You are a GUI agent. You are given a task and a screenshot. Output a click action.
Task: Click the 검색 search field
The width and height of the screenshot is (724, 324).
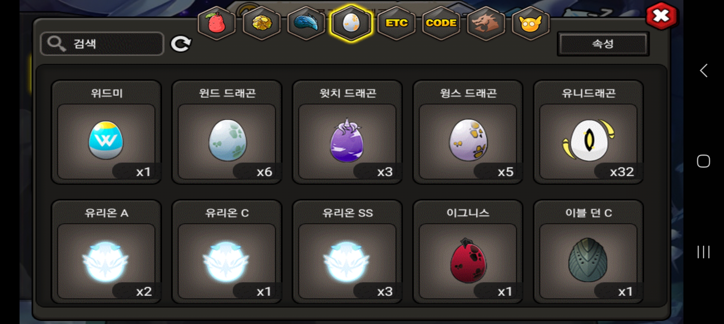102,44
